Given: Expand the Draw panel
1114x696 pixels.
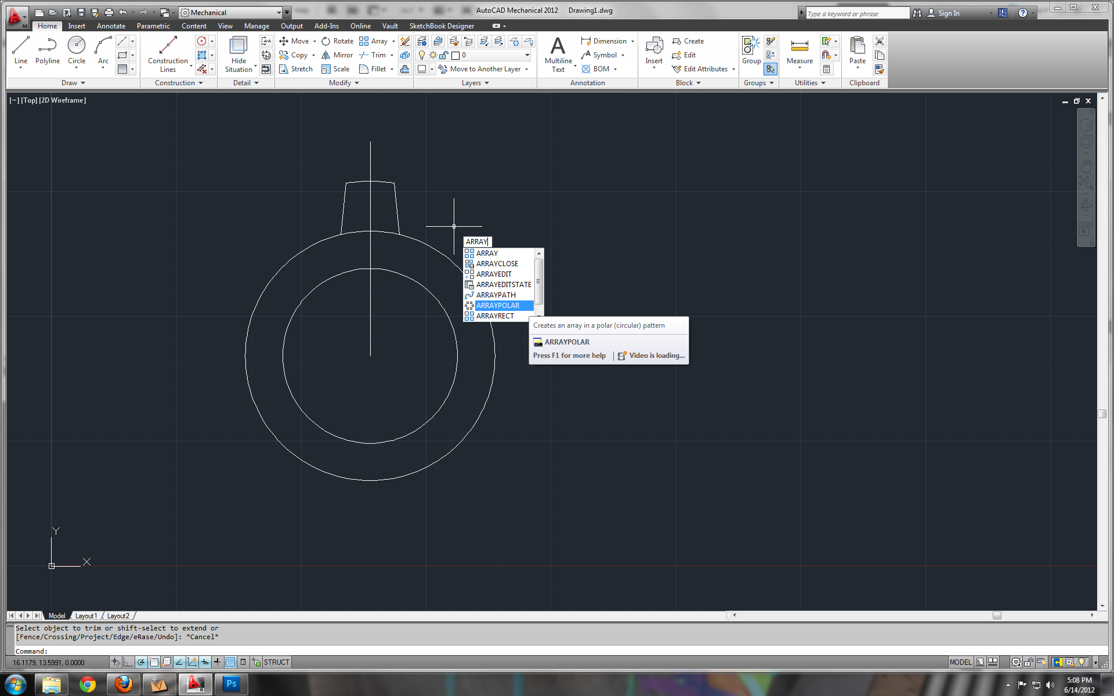Looking at the screenshot, I should [73, 83].
